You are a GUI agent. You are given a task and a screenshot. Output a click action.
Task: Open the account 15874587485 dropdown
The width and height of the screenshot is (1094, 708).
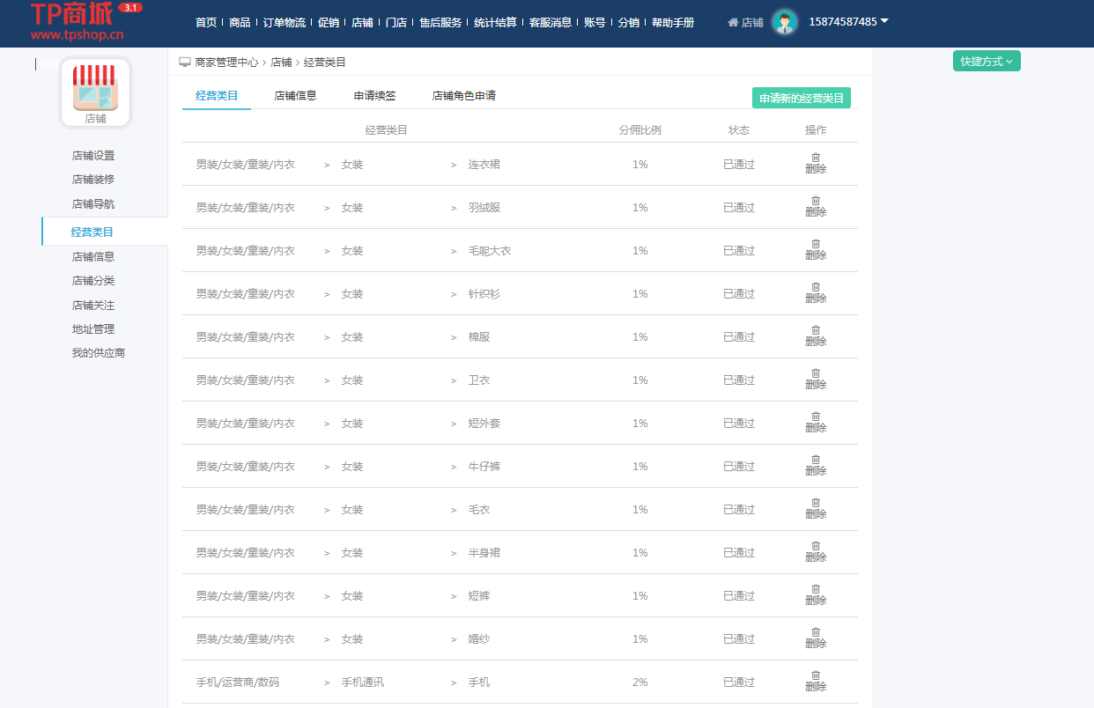pos(848,22)
